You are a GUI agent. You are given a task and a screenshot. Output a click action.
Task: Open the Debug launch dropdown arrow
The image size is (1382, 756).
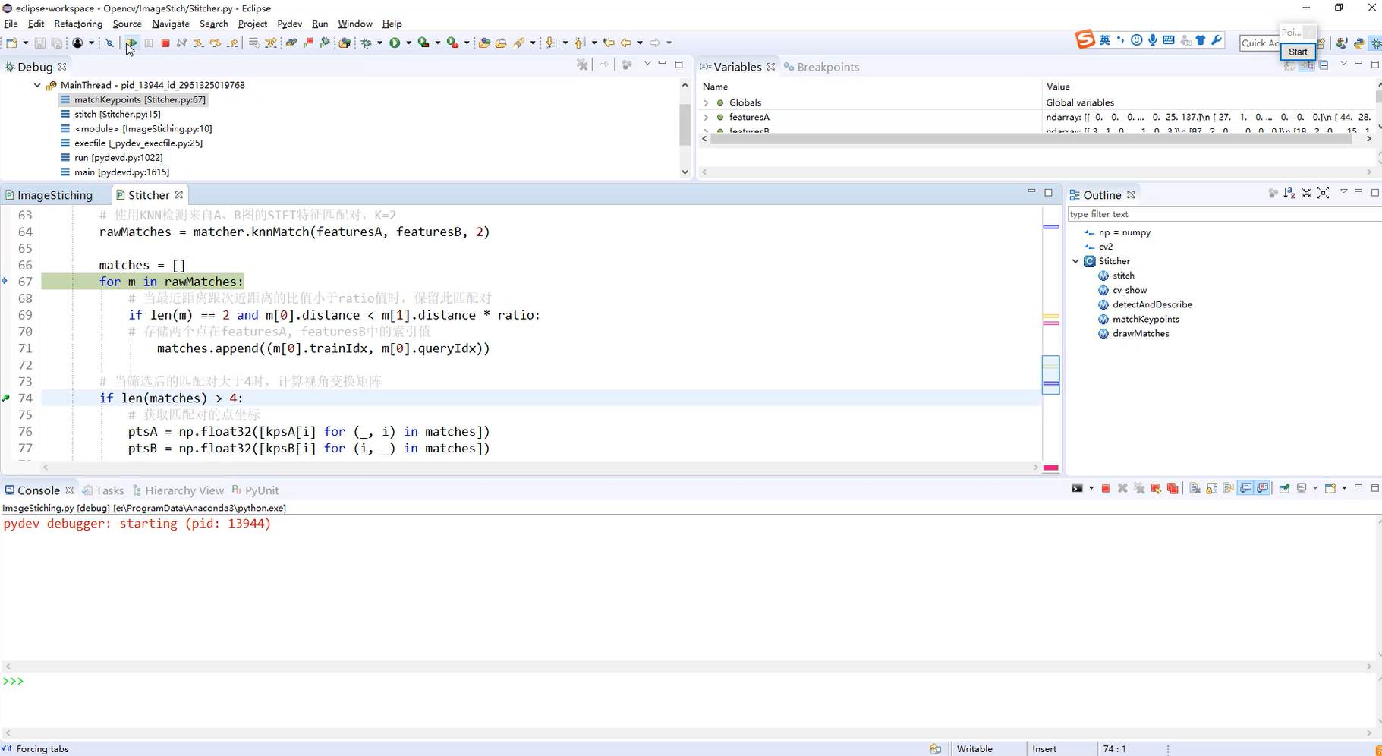[x=379, y=43]
